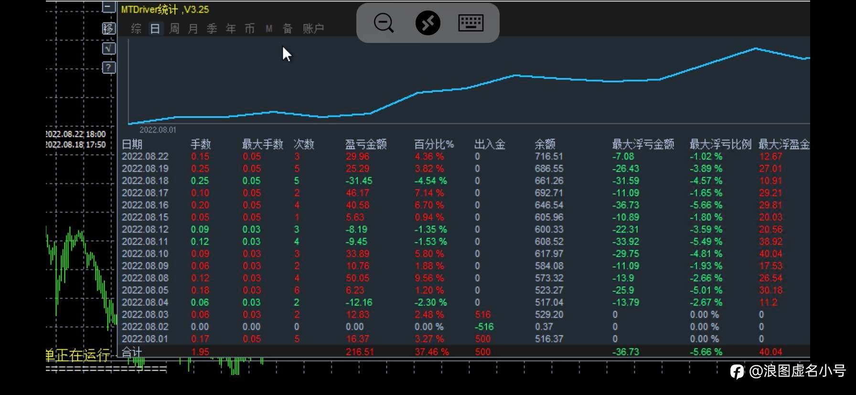This screenshot has width=856, height=395.
Task: Click the 出入金 column header
Action: pos(490,144)
